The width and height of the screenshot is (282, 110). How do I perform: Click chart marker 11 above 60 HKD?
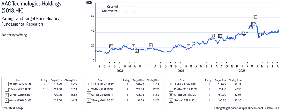(255, 17)
